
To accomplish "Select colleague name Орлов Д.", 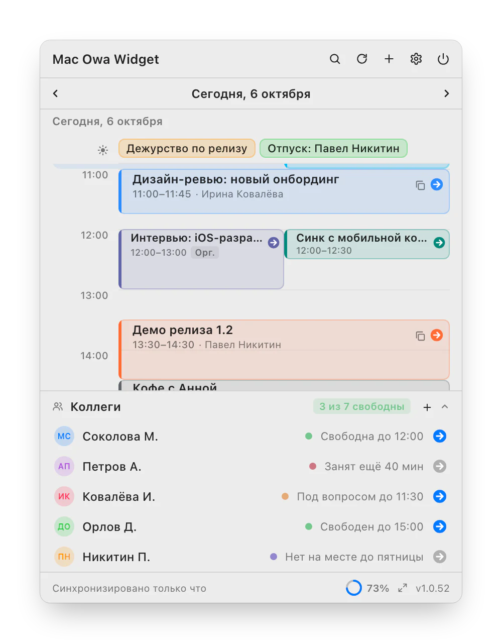I will pos(109,527).
